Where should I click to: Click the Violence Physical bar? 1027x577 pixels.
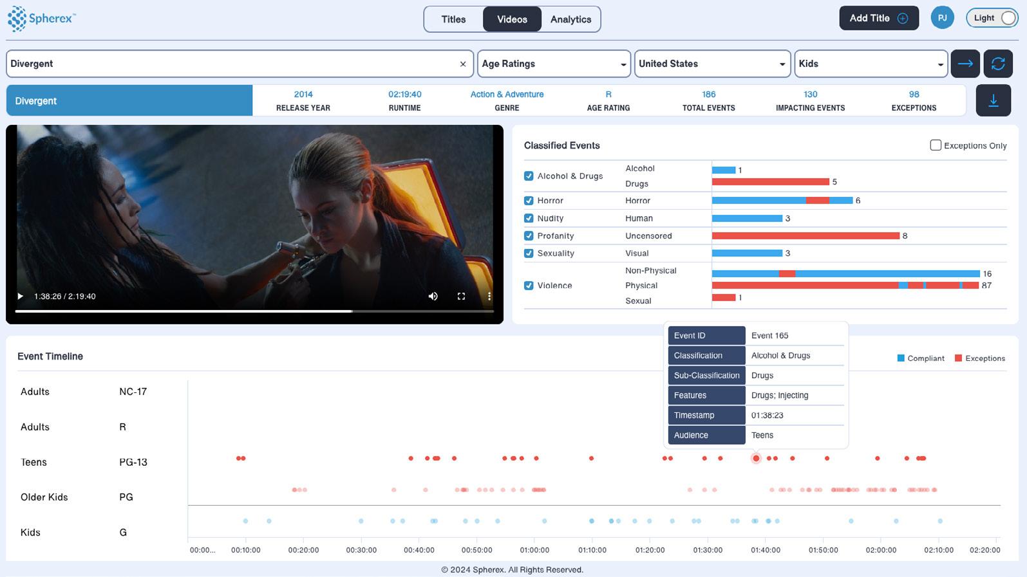click(845, 285)
